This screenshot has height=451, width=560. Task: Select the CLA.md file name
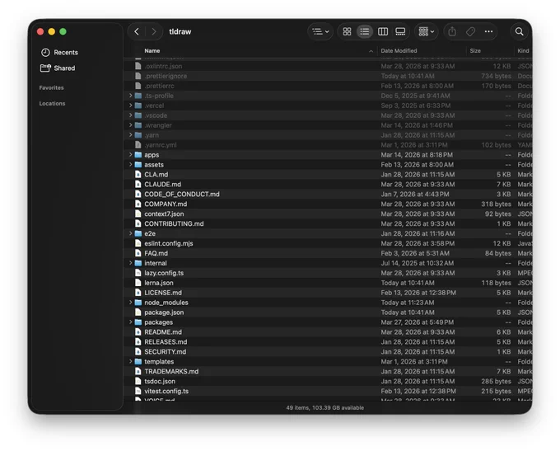[156, 175]
